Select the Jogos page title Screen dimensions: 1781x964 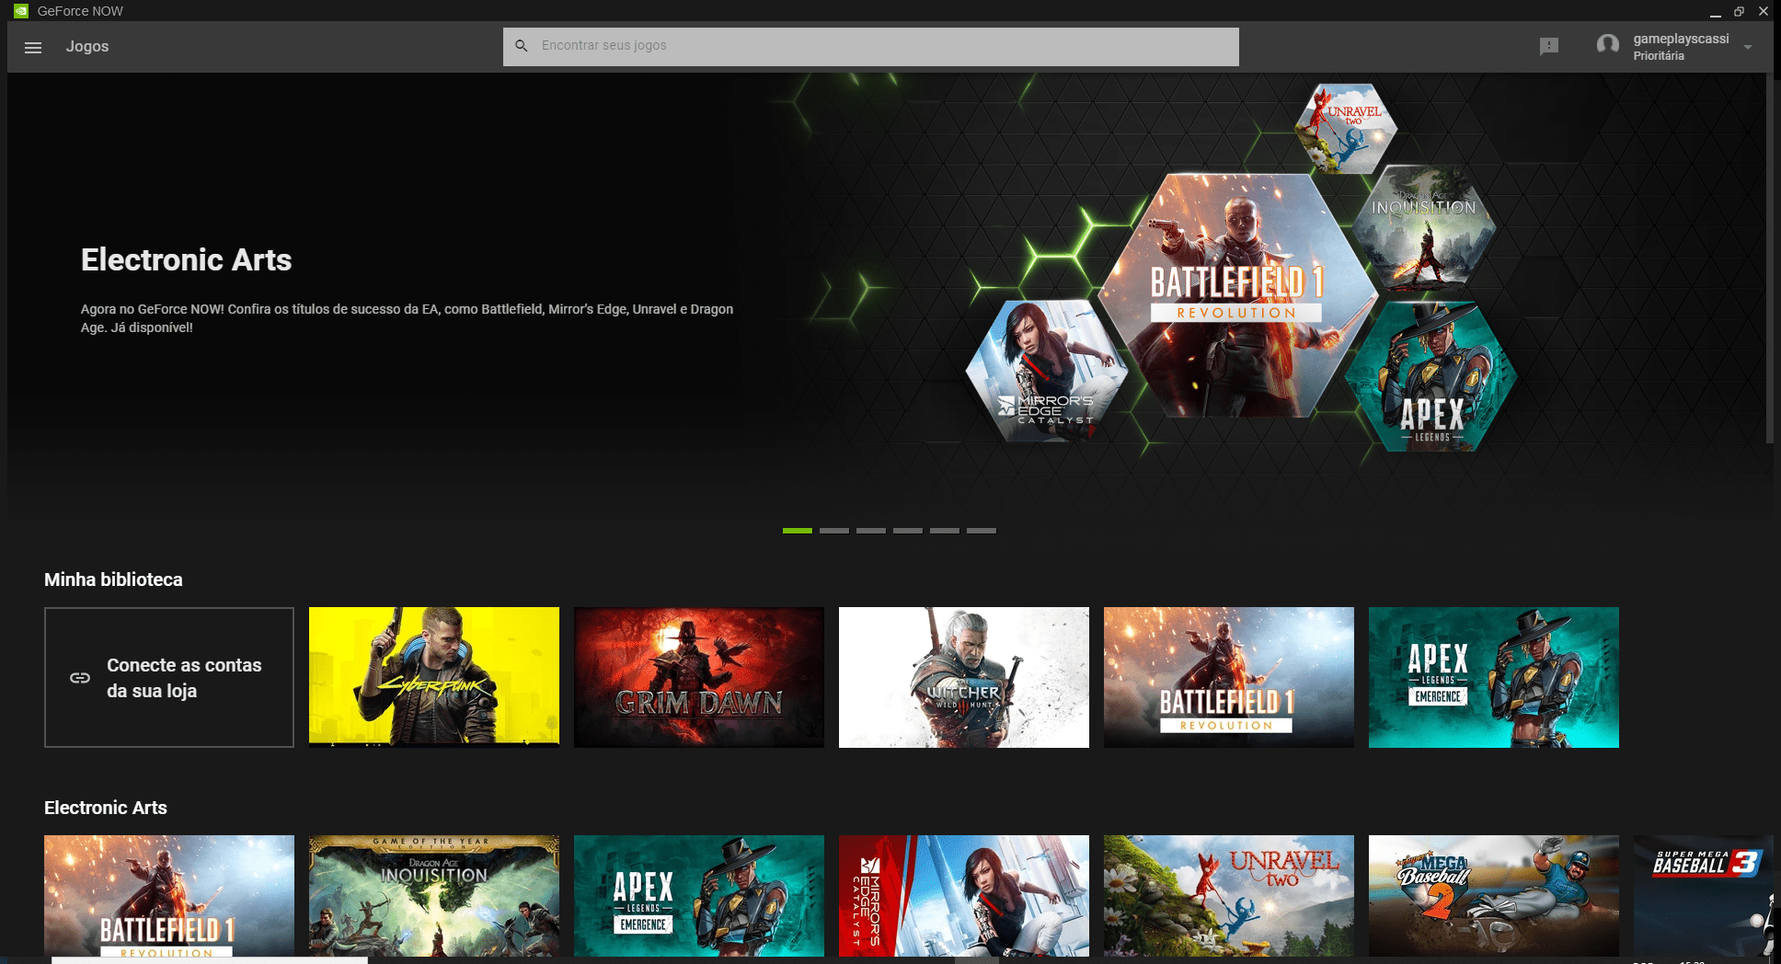click(x=87, y=46)
